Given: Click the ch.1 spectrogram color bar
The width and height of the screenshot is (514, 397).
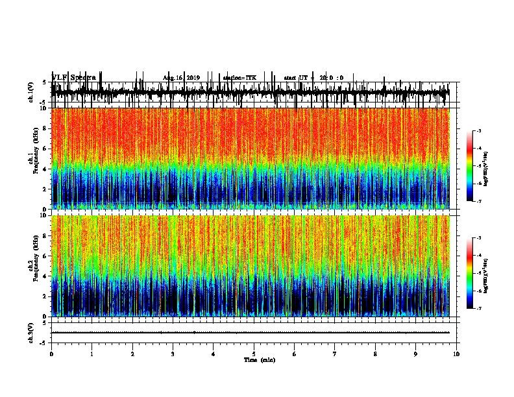Looking at the screenshot, I should pos(470,166).
